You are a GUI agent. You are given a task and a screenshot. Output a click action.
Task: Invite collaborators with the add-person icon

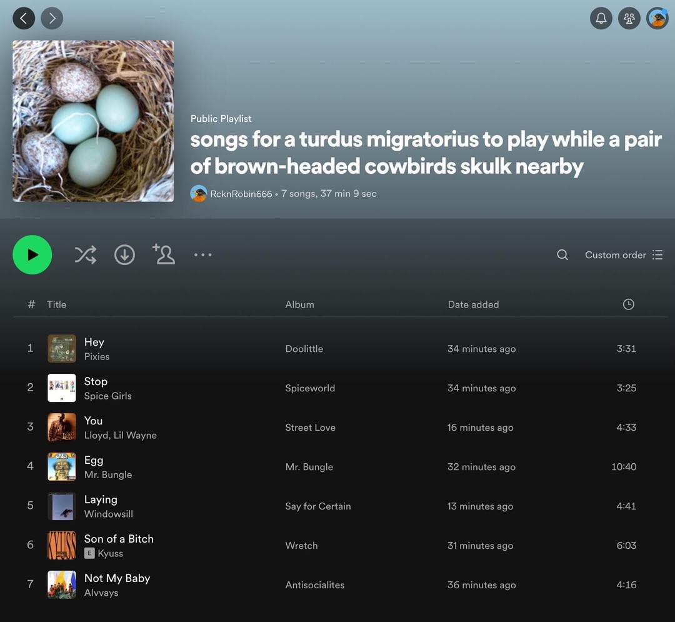pos(164,254)
